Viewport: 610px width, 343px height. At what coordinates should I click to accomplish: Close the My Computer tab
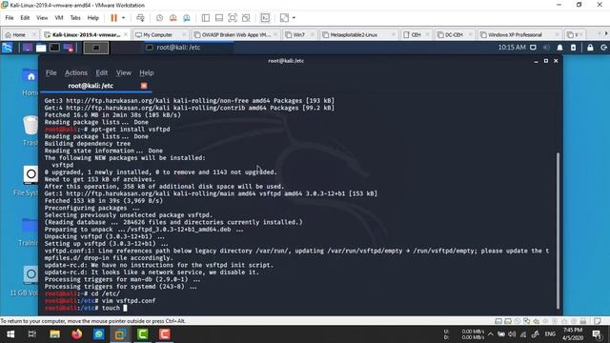[x=184, y=34]
